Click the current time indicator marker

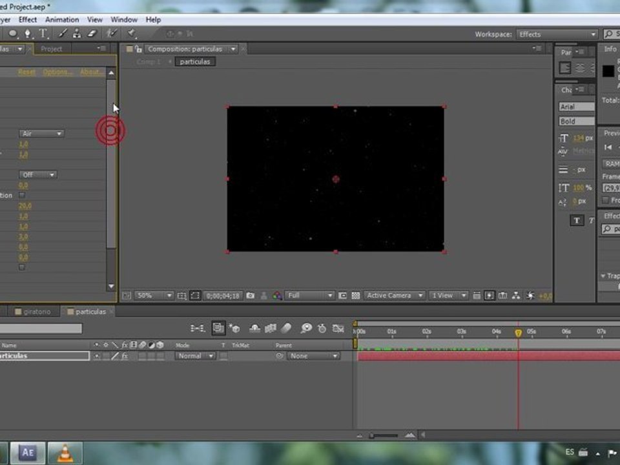(x=518, y=333)
